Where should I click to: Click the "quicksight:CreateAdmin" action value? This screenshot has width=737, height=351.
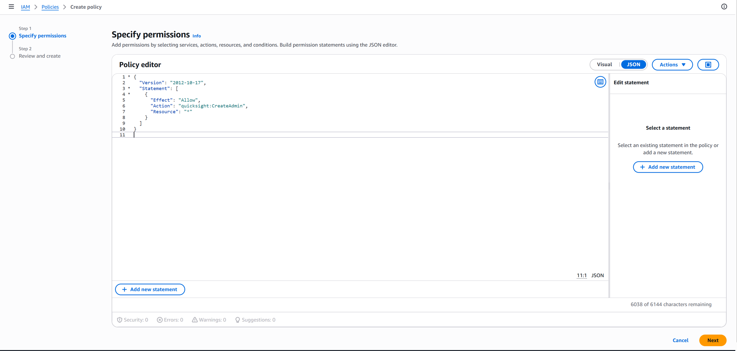pyautogui.click(x=212, y=106)
